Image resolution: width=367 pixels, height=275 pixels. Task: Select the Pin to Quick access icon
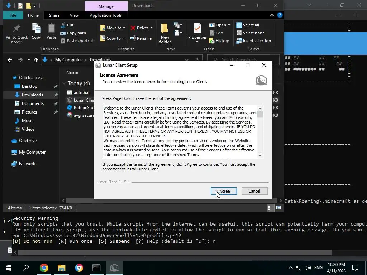(x=16, y=33)
